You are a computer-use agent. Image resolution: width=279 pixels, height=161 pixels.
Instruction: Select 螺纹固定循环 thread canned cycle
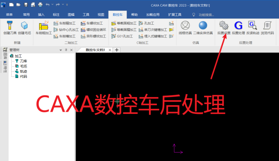point(93,30)
